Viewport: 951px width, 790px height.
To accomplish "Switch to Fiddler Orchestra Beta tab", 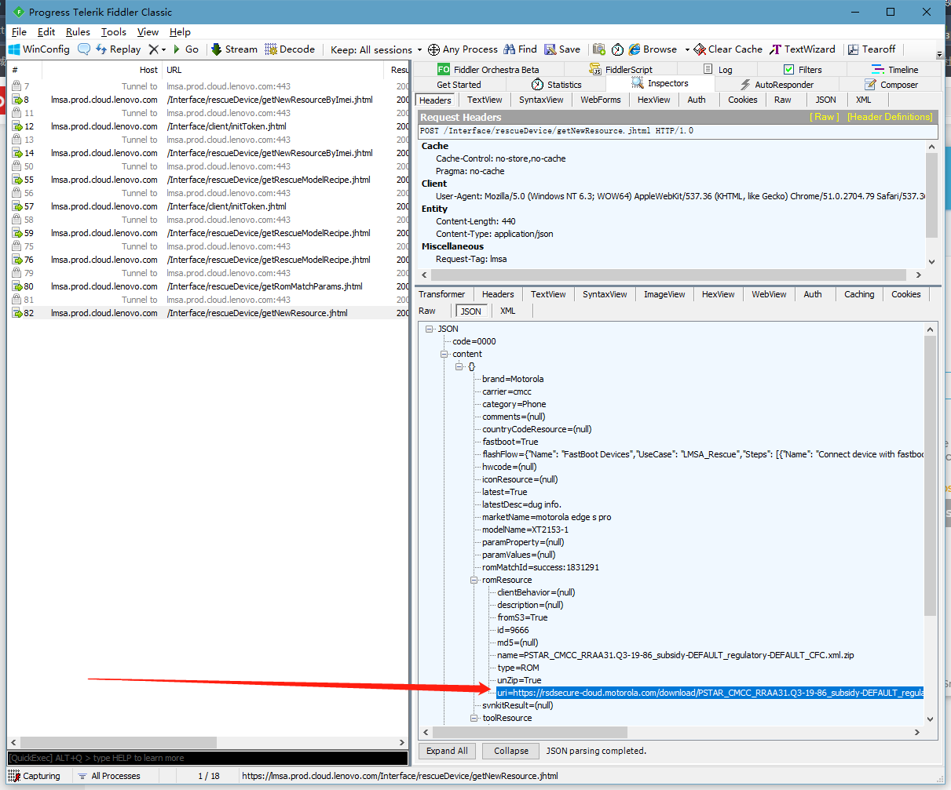I will click(488, 70).
